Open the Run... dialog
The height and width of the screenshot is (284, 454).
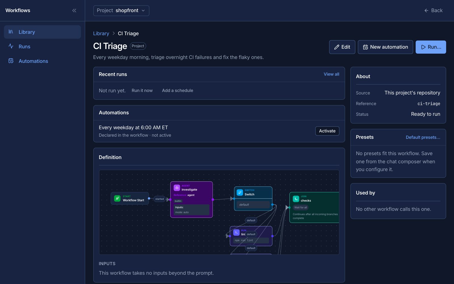pyautogui.click(x=431, y=47)
